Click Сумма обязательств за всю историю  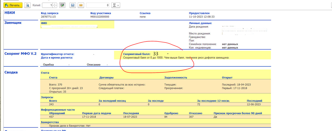point(122,85)
